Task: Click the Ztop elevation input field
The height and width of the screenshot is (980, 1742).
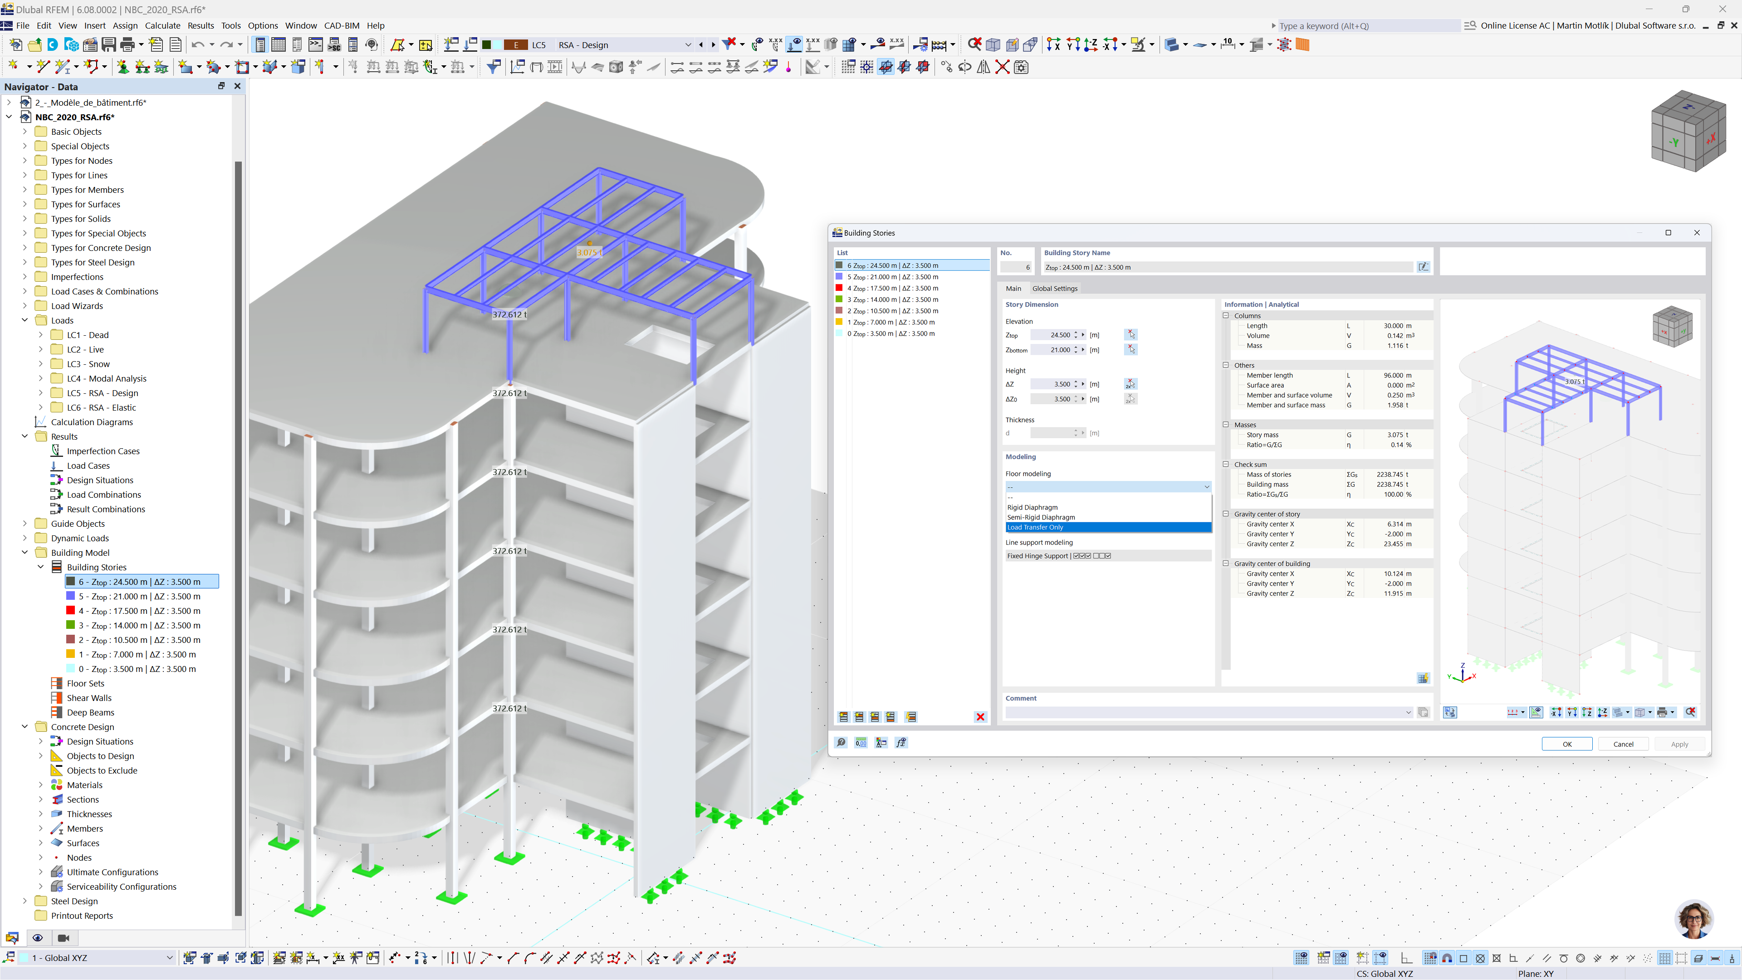Action: coord(1055,335)
